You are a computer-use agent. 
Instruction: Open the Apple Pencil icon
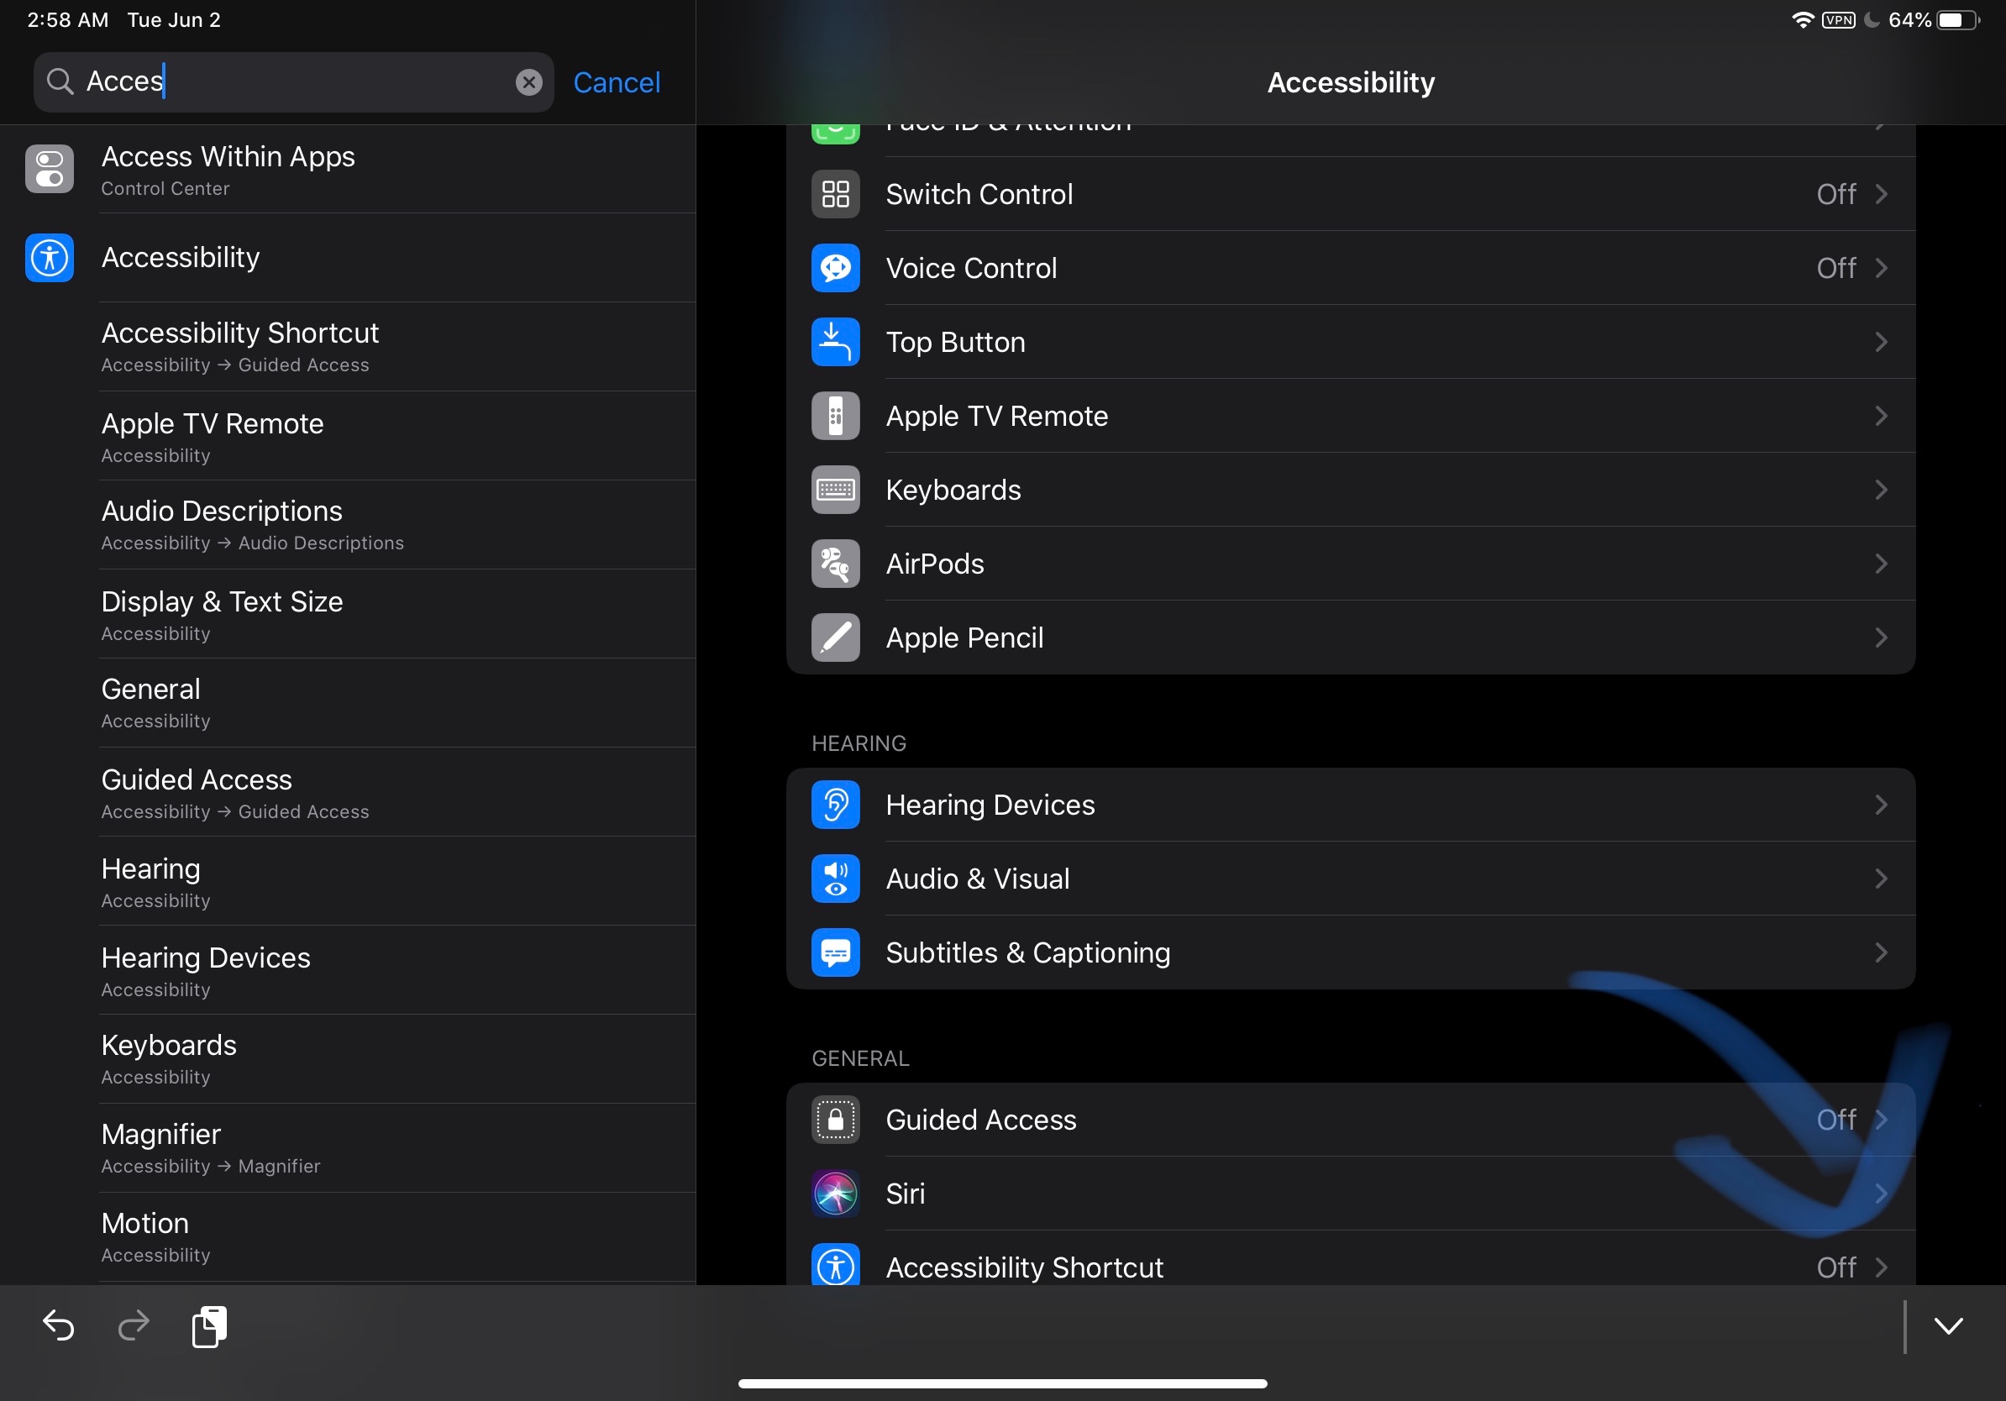tap(835, 638)
